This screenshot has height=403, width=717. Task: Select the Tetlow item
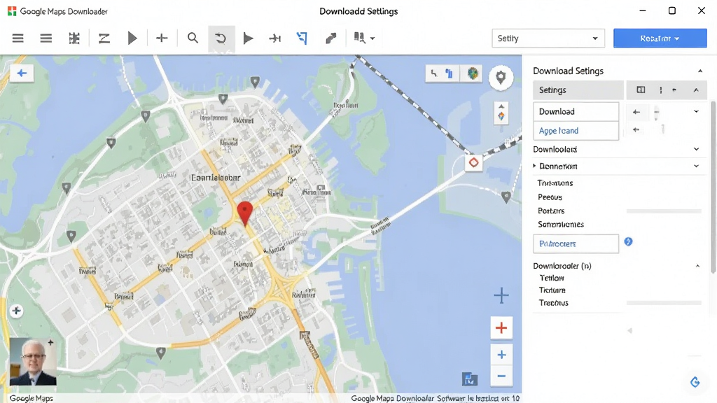552,278
